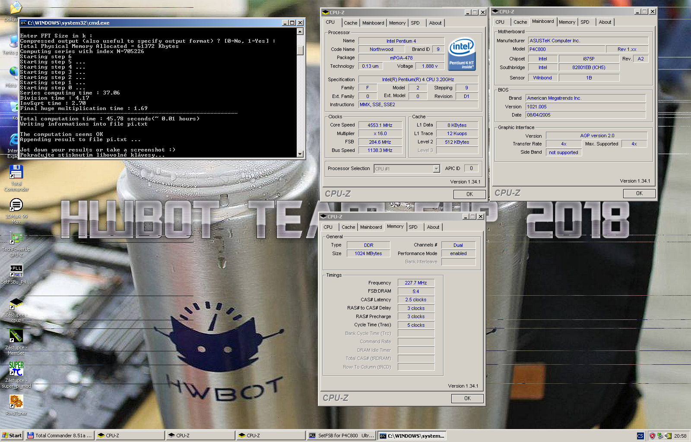Screen dimensions: 691x442
Task: Select the Tento počítač computer desktop icon
Action: pyautogui.click(x=13, y=41)
